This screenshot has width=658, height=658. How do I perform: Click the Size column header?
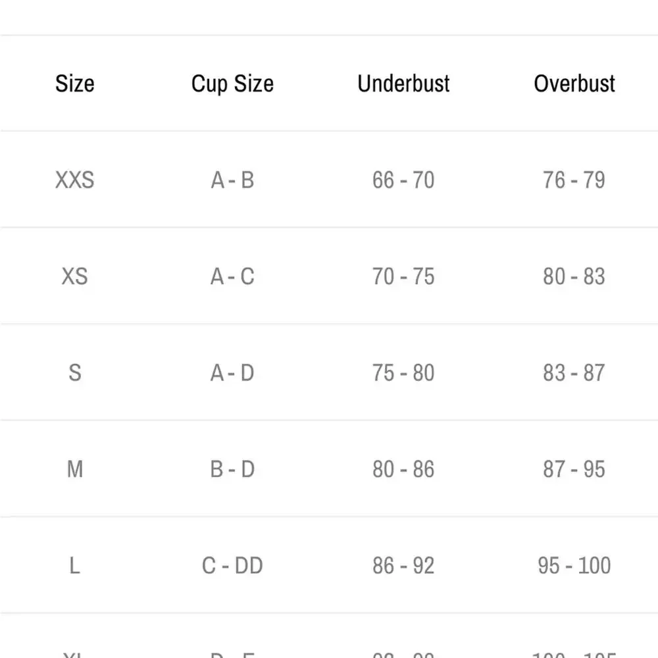[x=75, y=84]
